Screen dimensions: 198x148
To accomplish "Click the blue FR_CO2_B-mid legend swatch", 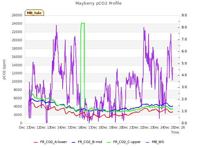I will (x=74, y=142).
